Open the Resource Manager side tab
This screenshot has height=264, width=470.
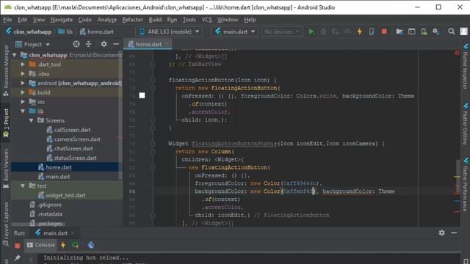coord(6,70)
